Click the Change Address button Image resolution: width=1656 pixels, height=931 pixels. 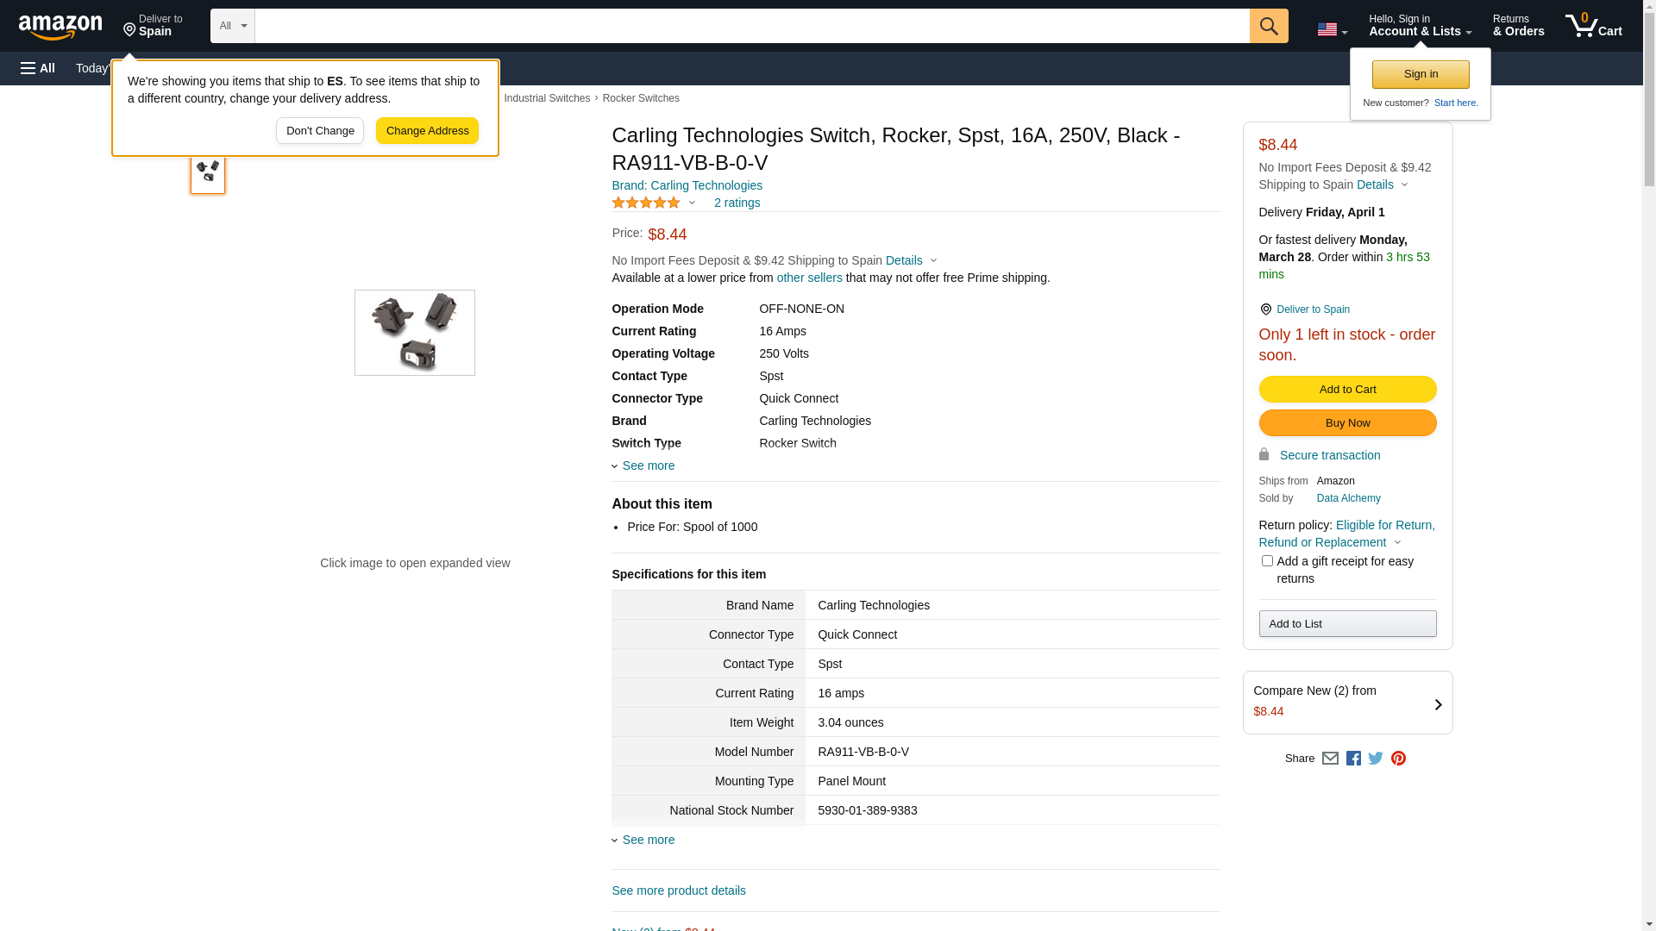tap(427, 131)
